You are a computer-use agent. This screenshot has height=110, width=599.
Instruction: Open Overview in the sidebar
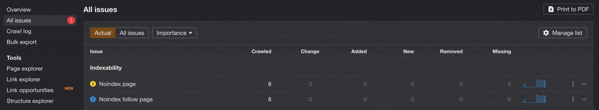click(19, 10)
